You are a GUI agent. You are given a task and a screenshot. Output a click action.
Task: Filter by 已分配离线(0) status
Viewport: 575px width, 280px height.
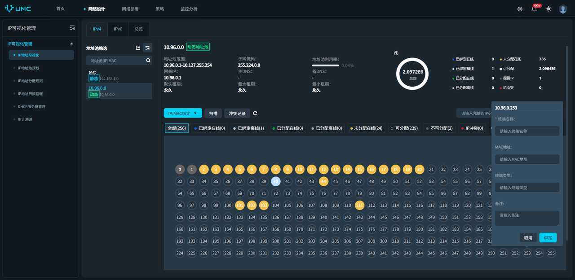point(327,128)
